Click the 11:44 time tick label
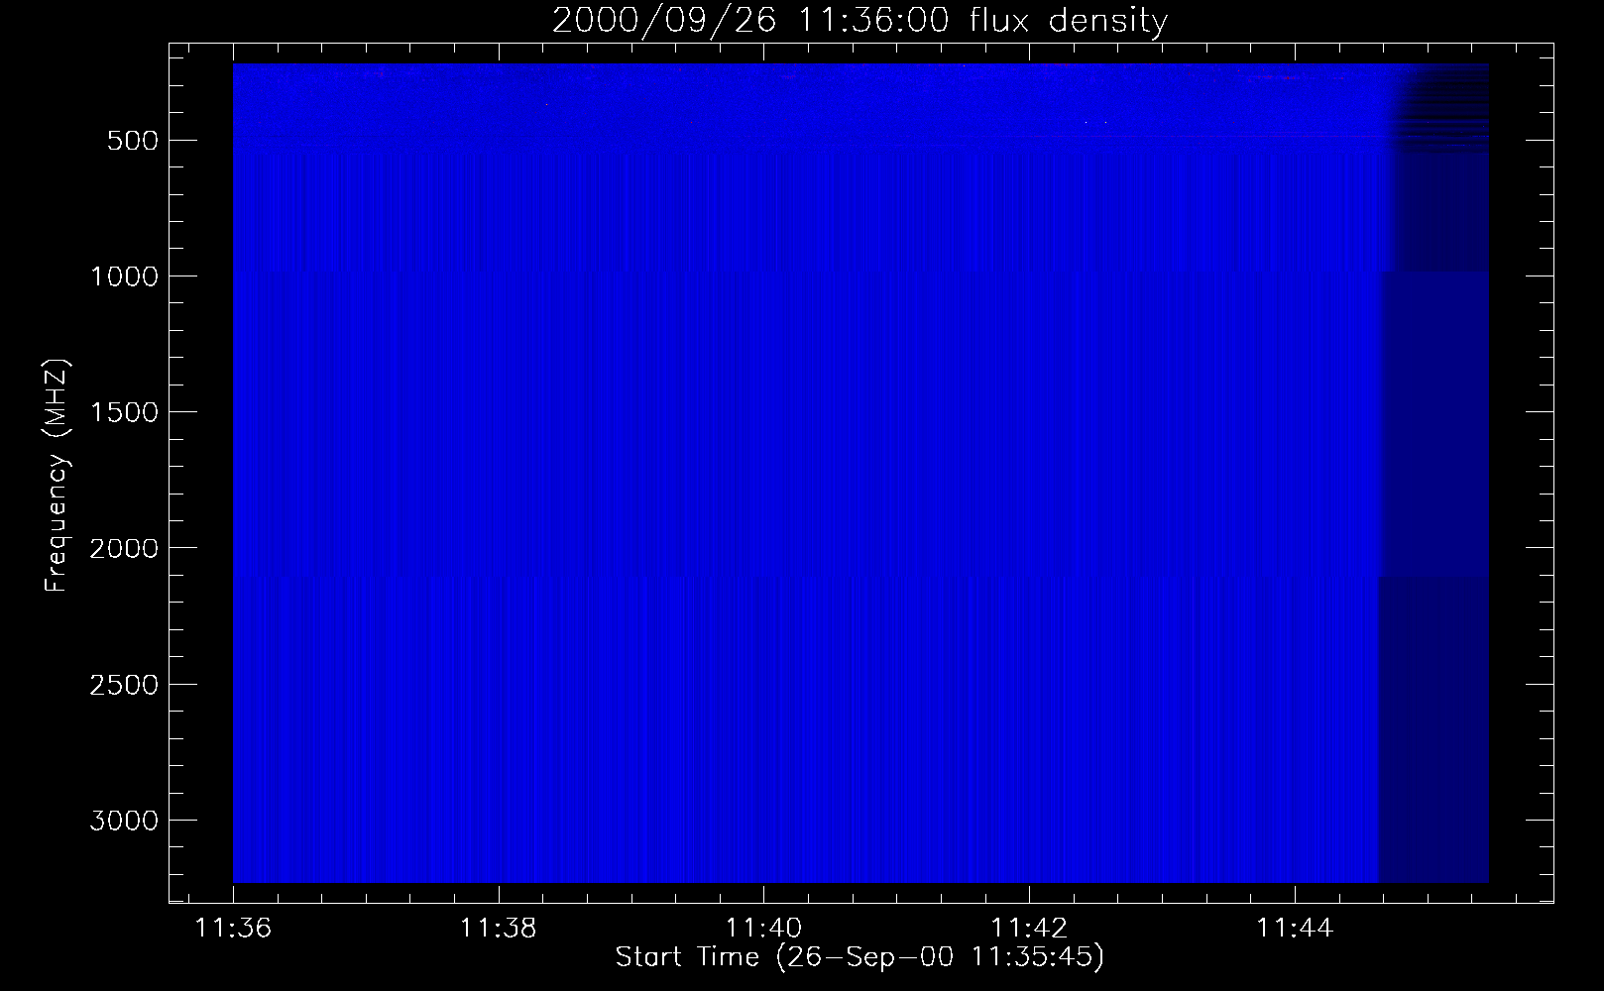This screenshot has width=1604, height=991. tap(1295, 929)
